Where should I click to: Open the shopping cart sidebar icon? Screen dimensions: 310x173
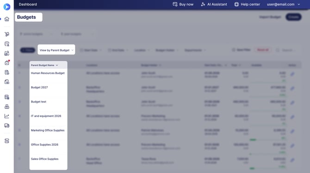[x=7, y=34]
